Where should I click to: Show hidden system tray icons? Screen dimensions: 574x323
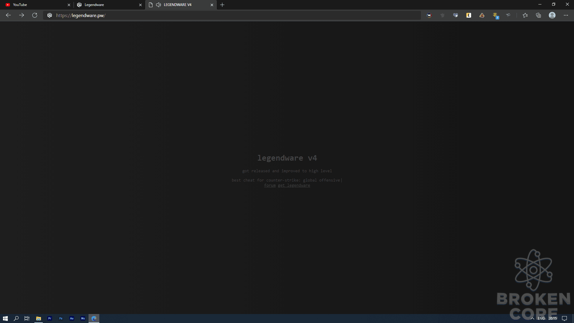click(532, 319)
